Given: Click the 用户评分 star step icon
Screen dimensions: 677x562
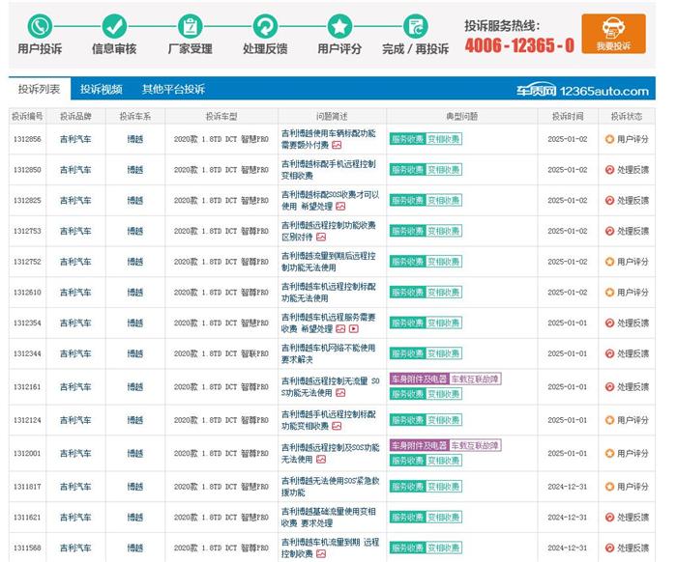Looking at the screenshot, I should click(339, 26).
